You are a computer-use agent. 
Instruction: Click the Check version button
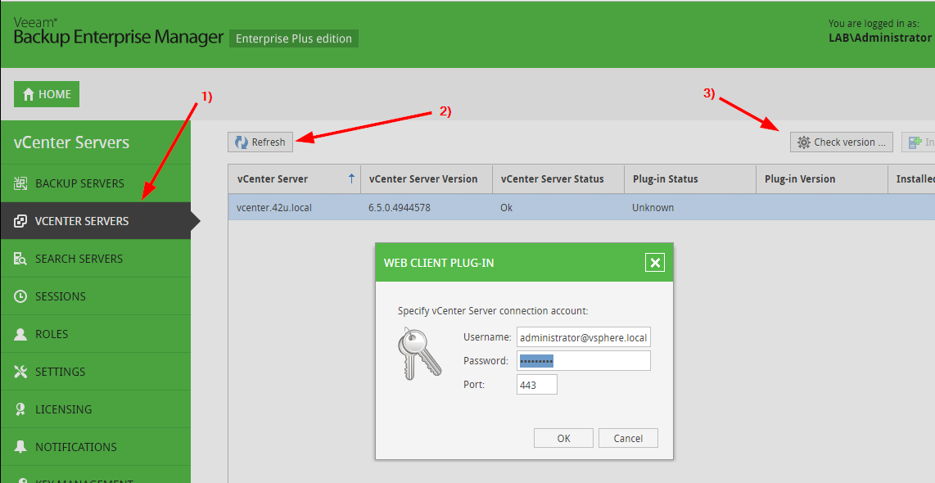[842, 142]
